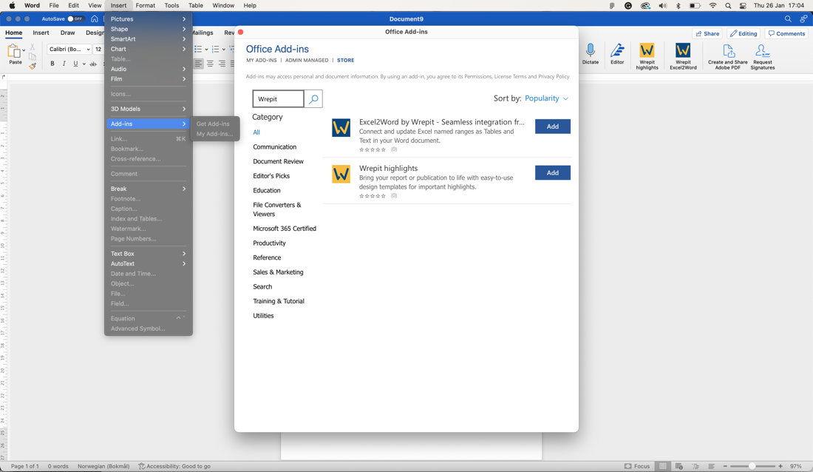
Task: Click the Copy icon in ribbon
Action: [32, 57]
